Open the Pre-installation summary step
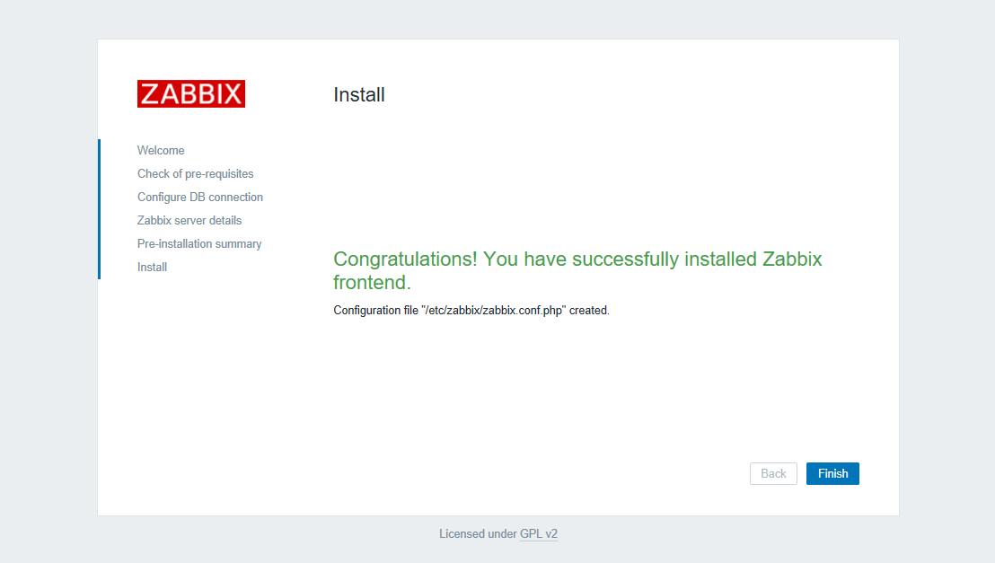This screenshot has width=995, height=563. point(199,243)
